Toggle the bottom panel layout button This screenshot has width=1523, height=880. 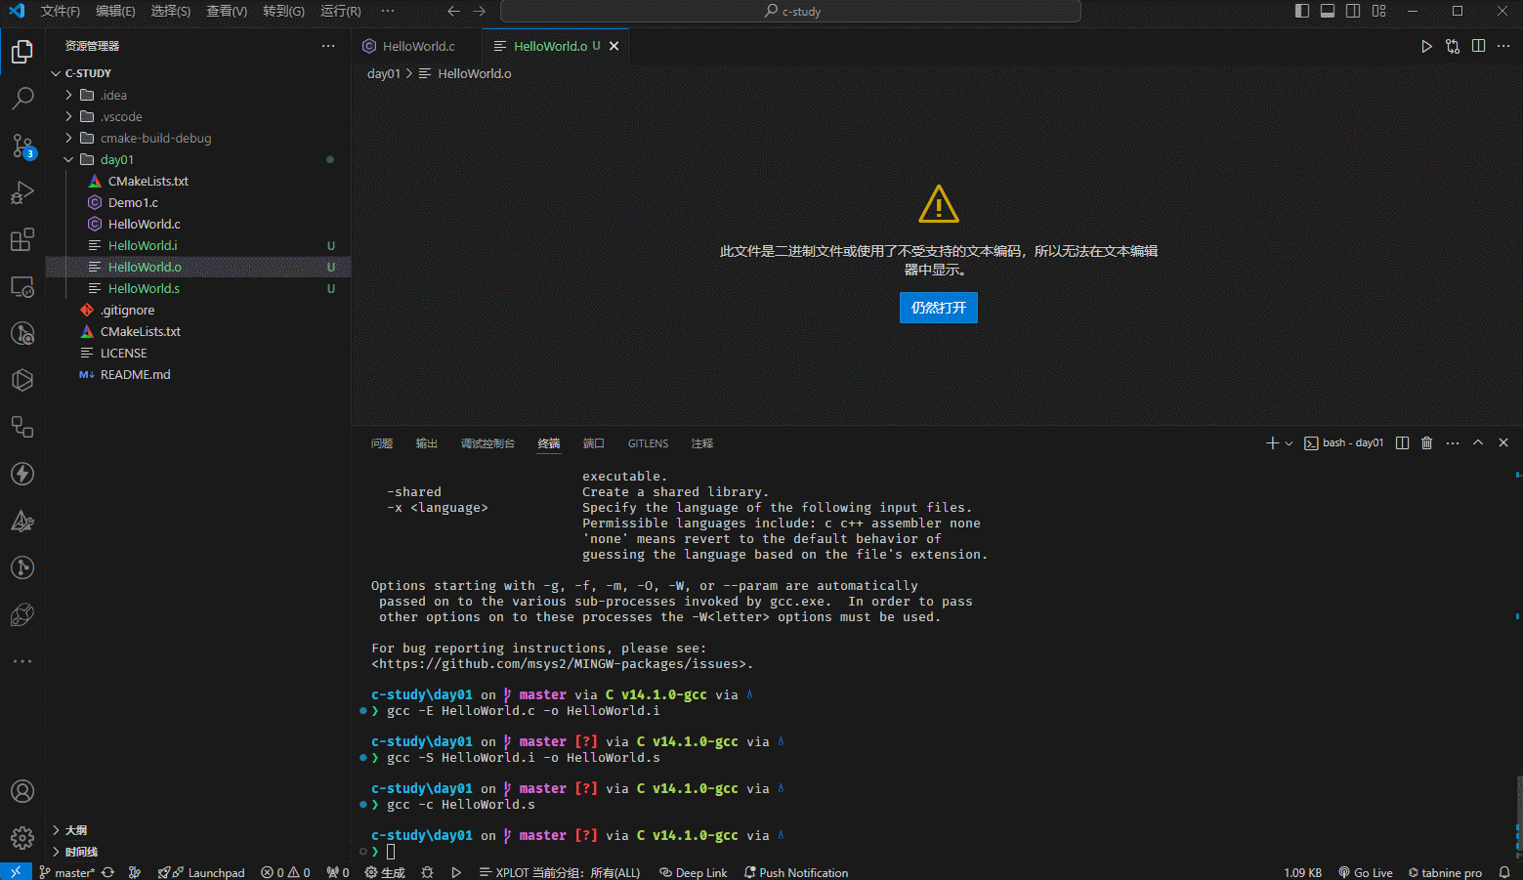1328,11
